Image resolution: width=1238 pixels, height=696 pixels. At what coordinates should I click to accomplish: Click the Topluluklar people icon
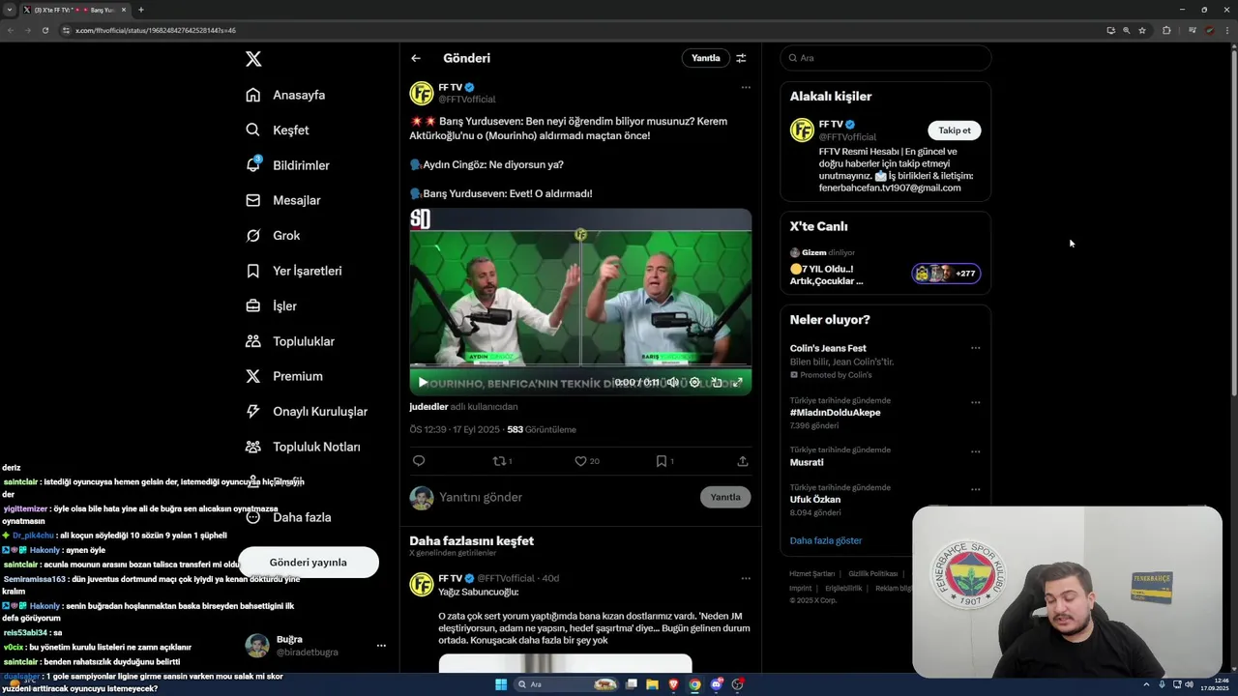pyautogui.click(x=253, y=341)
